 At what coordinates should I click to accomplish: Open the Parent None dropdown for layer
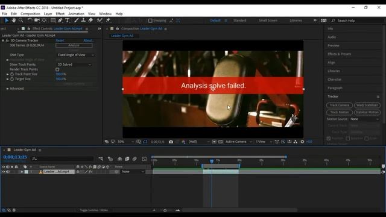(133, 172)
